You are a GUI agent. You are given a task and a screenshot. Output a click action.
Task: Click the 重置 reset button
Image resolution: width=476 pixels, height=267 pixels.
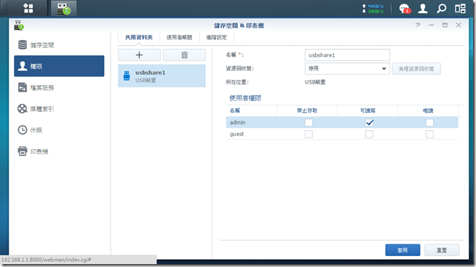(x=442, y=250)
